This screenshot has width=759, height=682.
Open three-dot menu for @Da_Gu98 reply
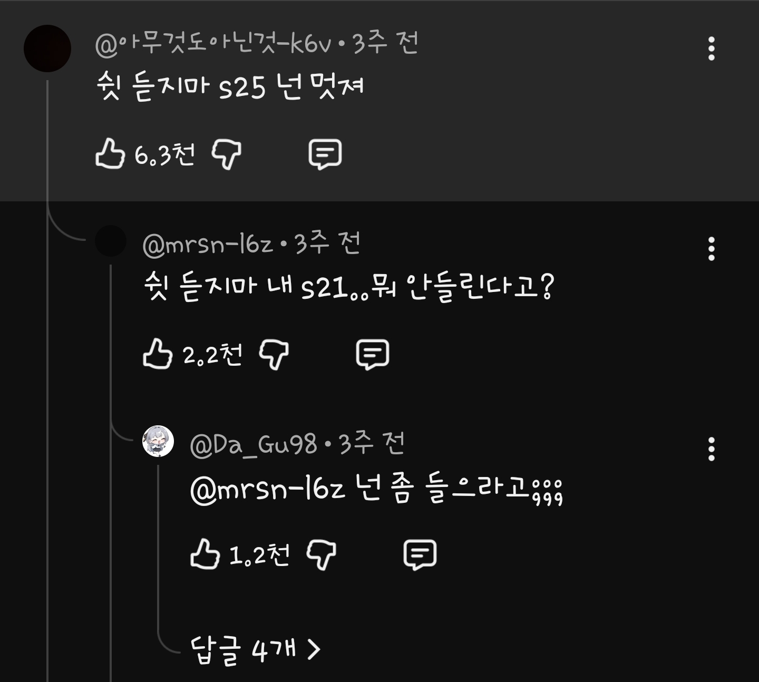(x=711, y=449)
